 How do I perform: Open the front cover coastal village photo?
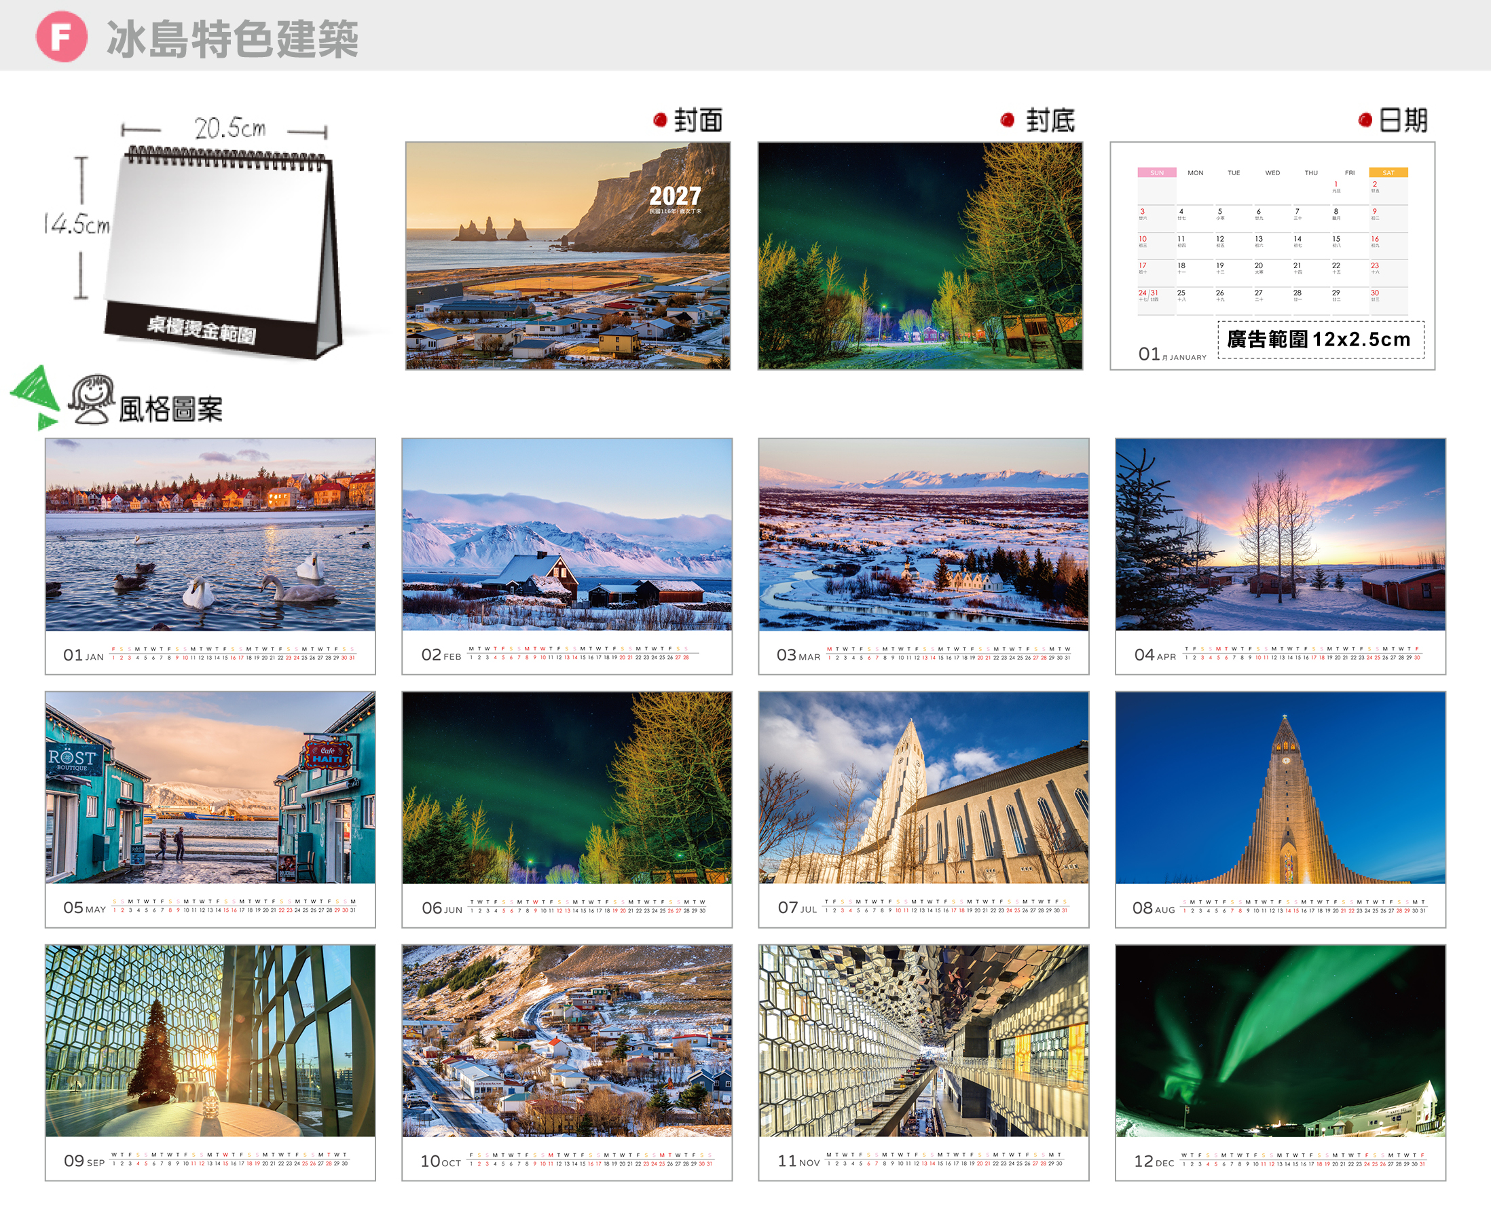pos(568,256)
